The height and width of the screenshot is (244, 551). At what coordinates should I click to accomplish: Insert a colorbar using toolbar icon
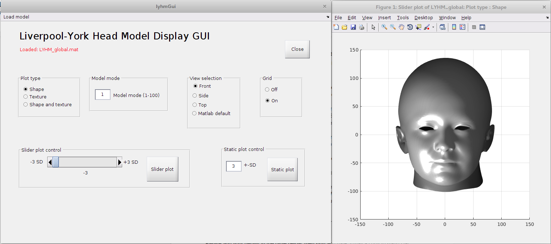454,27
